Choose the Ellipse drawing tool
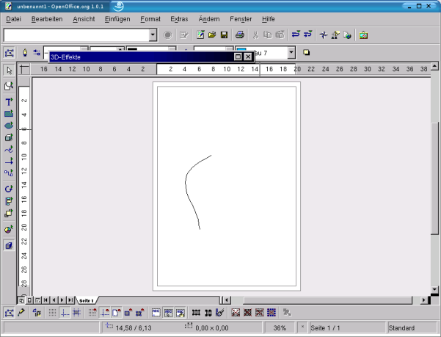This screenshot has width=441, height=337. (9, 126)
